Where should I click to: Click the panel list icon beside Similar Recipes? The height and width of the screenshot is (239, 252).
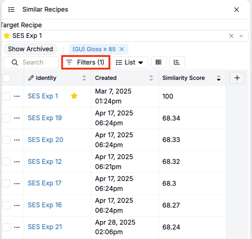click(x=12, y=10)
